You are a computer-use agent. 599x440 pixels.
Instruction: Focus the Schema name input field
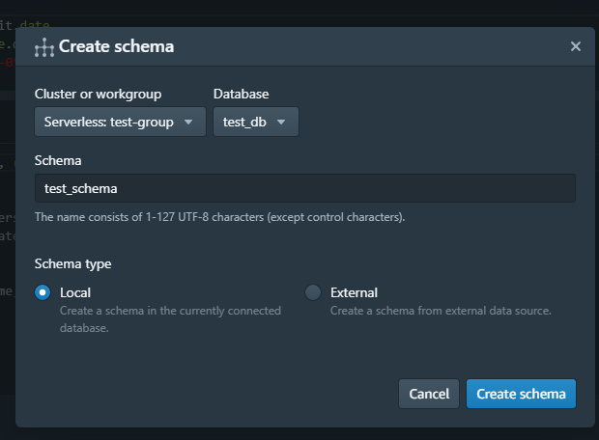[304, 188]
